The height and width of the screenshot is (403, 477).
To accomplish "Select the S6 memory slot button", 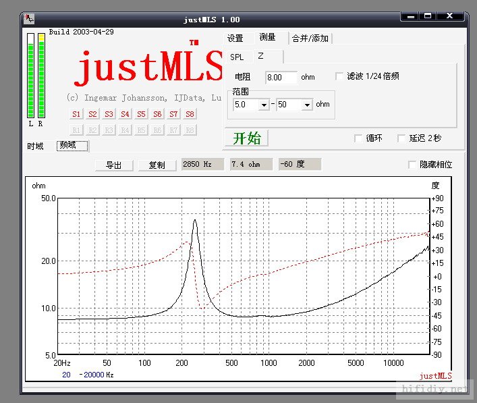I will click(x=157, y=114).
